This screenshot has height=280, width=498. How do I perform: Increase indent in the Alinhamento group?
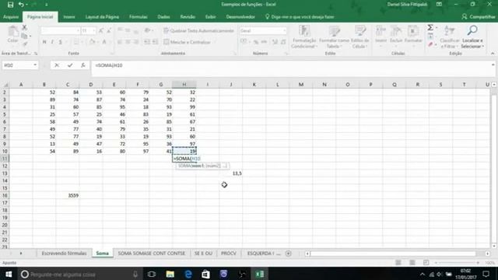(155, 42)
